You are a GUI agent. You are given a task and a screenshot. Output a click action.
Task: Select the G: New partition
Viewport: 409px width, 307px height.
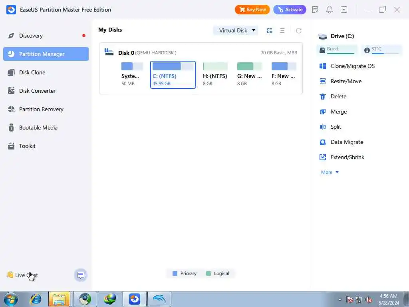coord(249,74)
